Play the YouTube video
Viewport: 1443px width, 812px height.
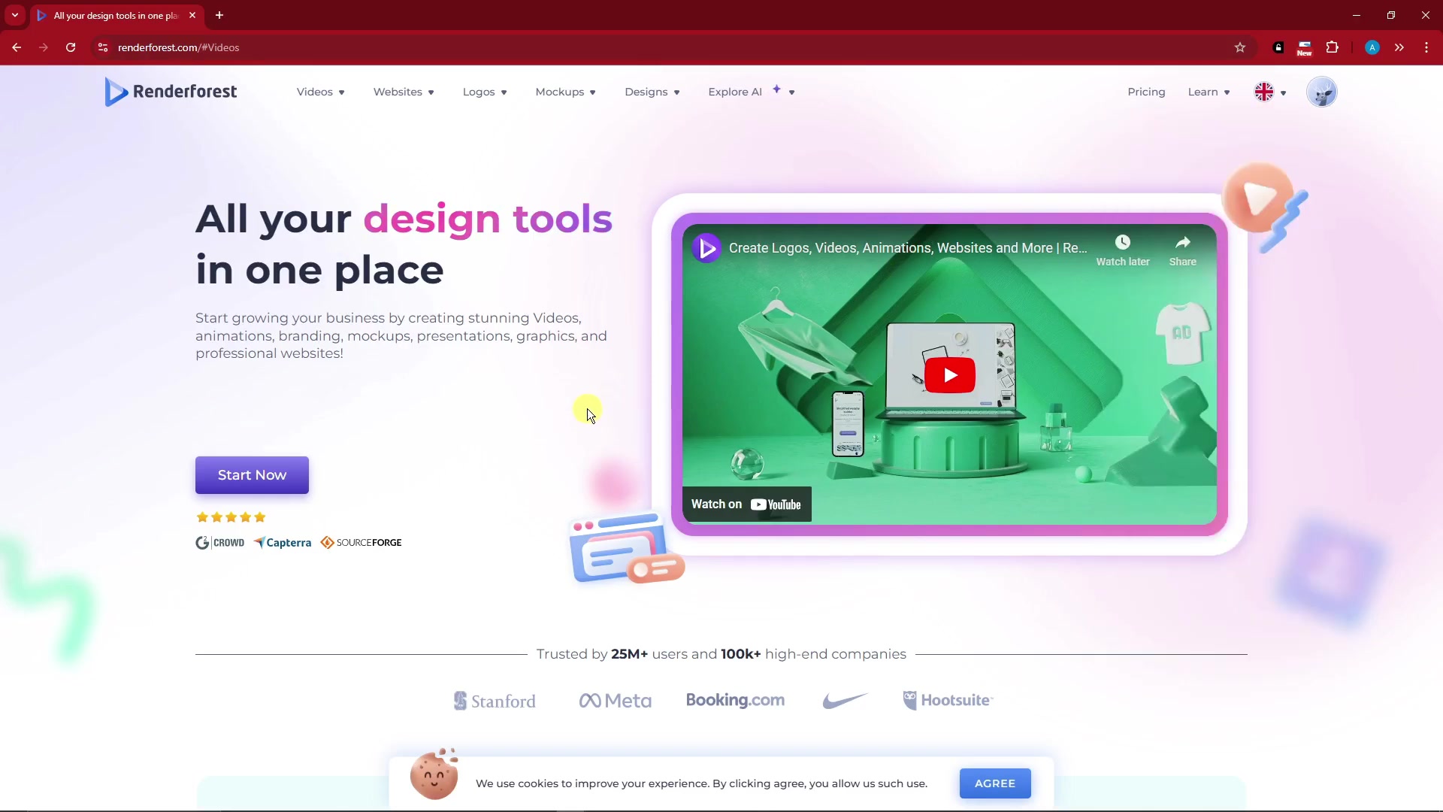pyautogui.click(x=950, y=375)
